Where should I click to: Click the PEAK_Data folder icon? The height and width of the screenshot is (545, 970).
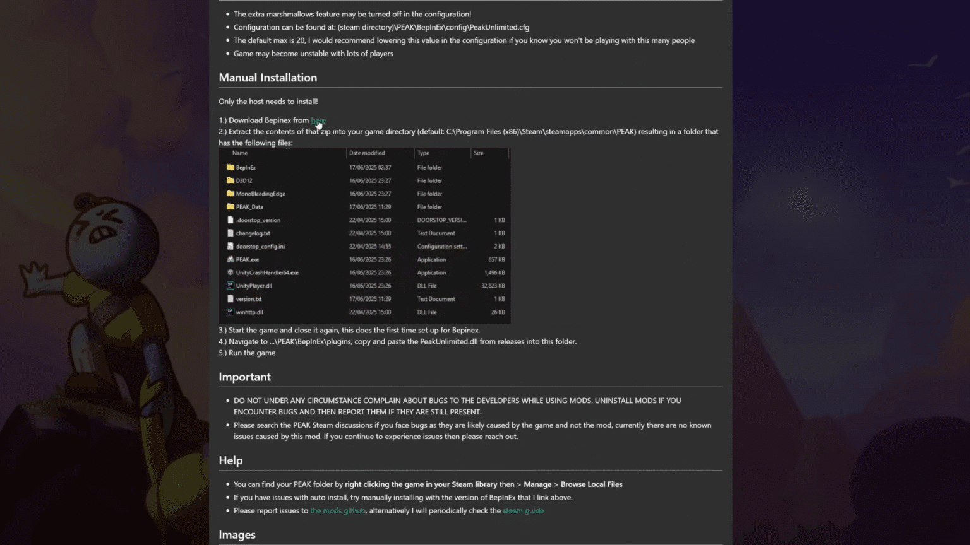point(231,207)
